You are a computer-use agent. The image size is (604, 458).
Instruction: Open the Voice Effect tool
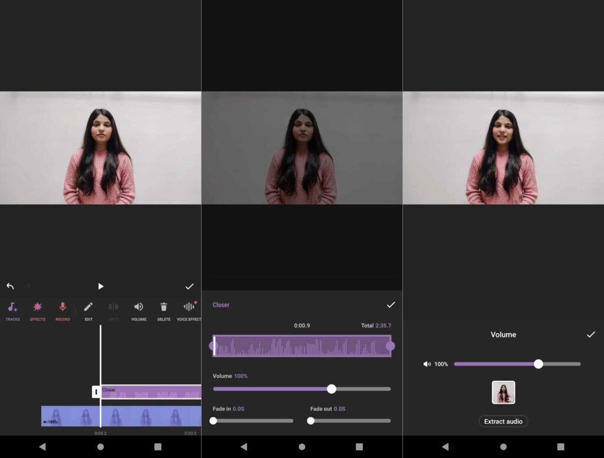point(189,311)
